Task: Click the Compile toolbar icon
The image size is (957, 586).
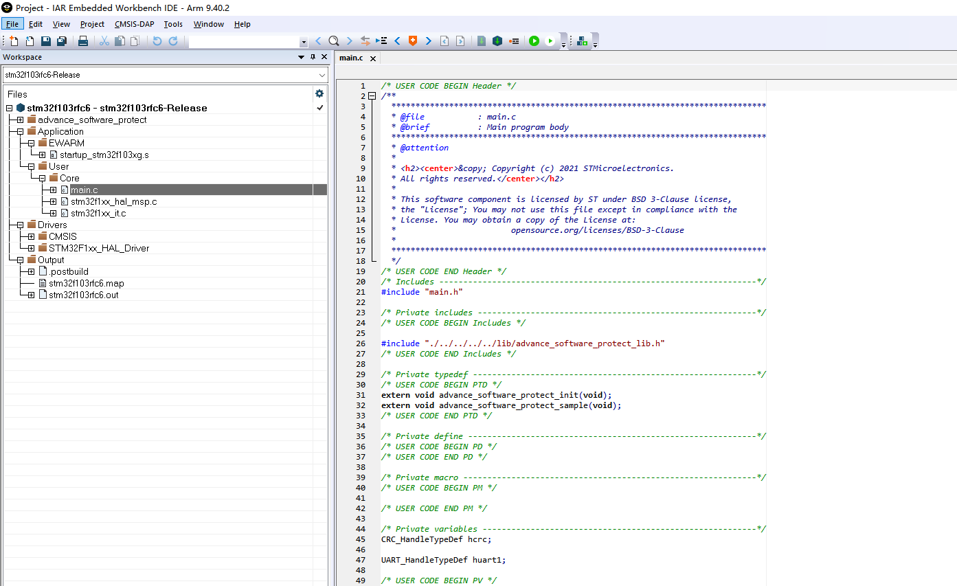Action: pyautogui.click(x=482, y=41)
